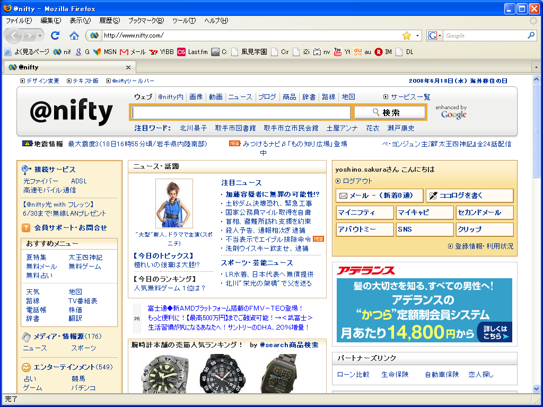Open the セカンドメール button
This screenshot has width=543, height=407.
point(485,213)
